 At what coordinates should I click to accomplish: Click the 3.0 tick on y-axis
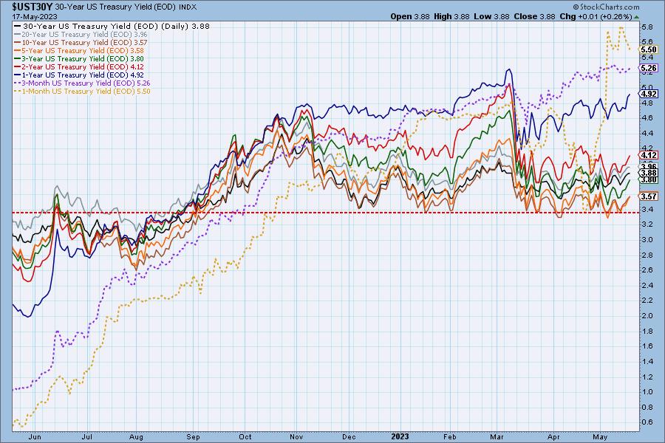tap(647, 239)
